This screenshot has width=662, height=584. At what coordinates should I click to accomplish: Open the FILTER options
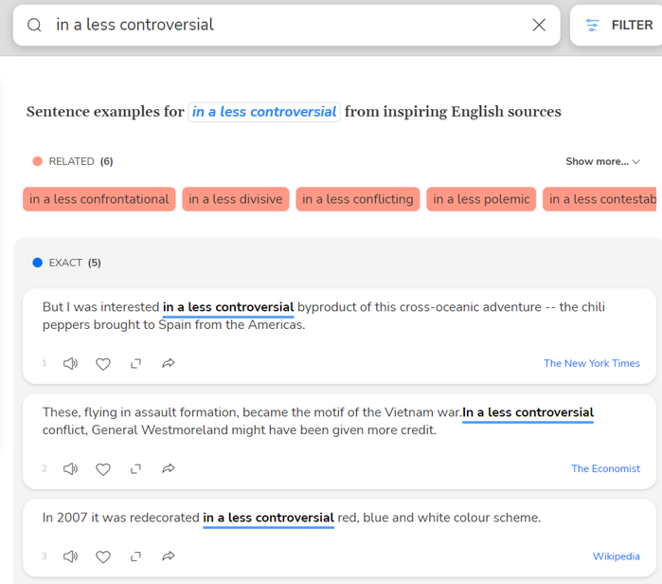[x=619, y=26]
